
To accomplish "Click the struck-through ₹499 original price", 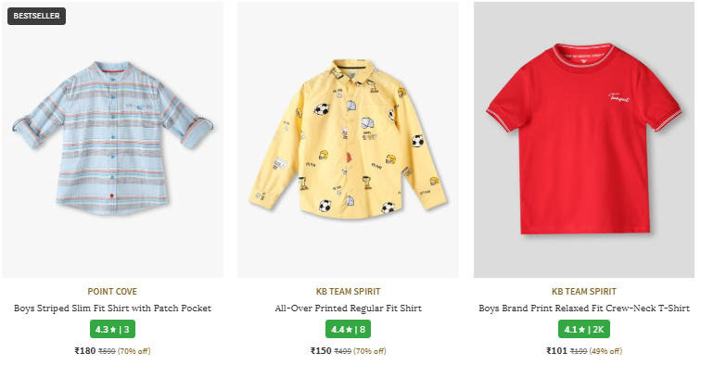I will coord(342,352).
